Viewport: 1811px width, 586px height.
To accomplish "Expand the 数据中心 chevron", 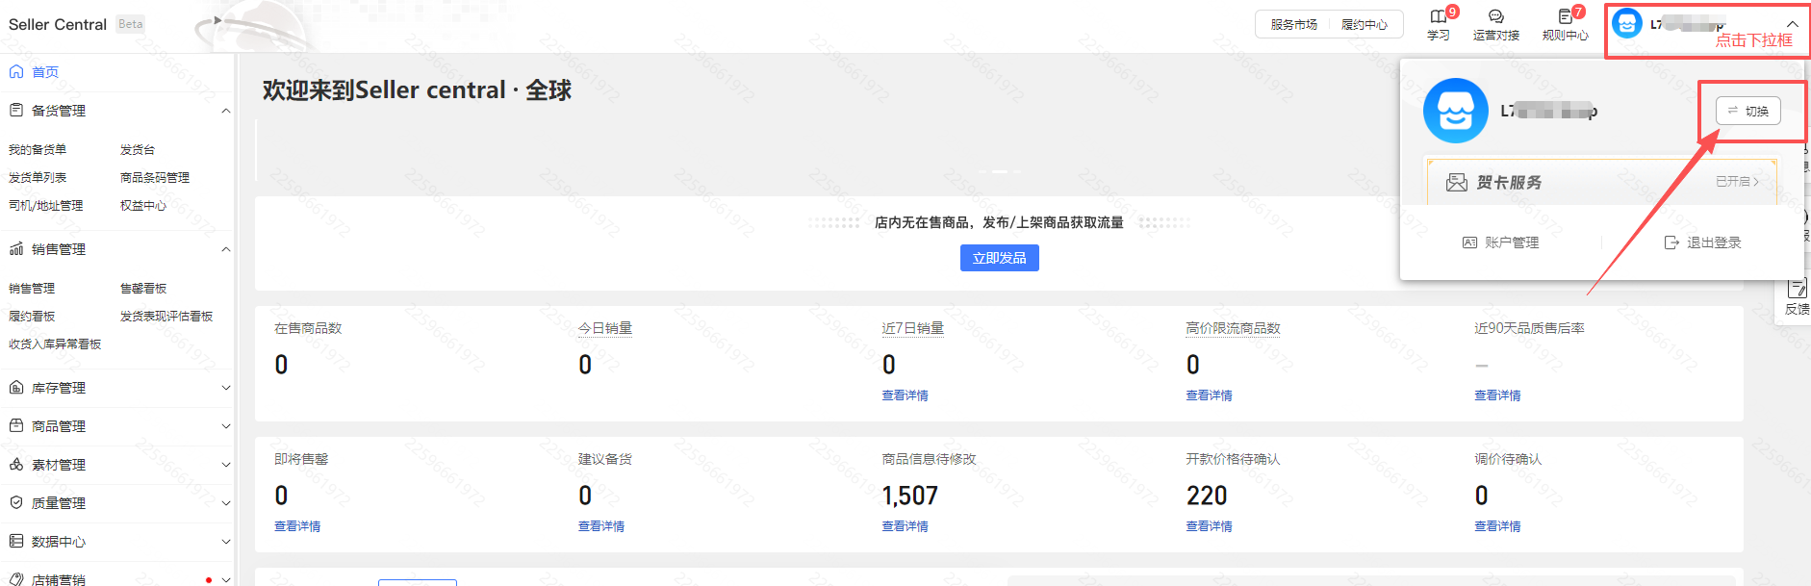I will [x=226, y=542].
